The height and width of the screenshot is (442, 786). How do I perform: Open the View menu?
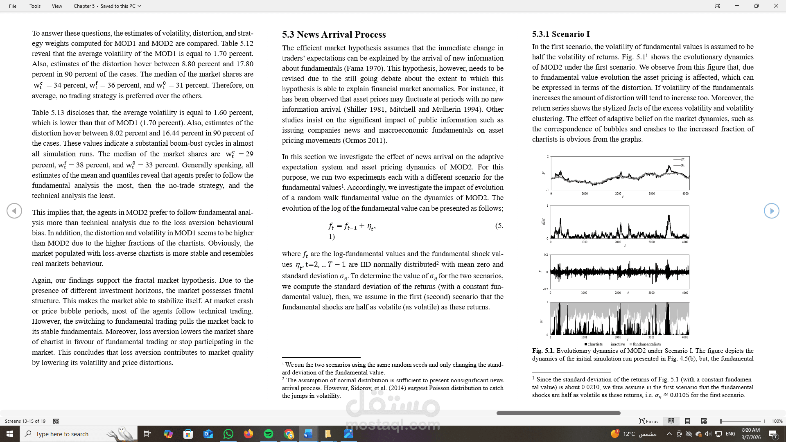57,6
